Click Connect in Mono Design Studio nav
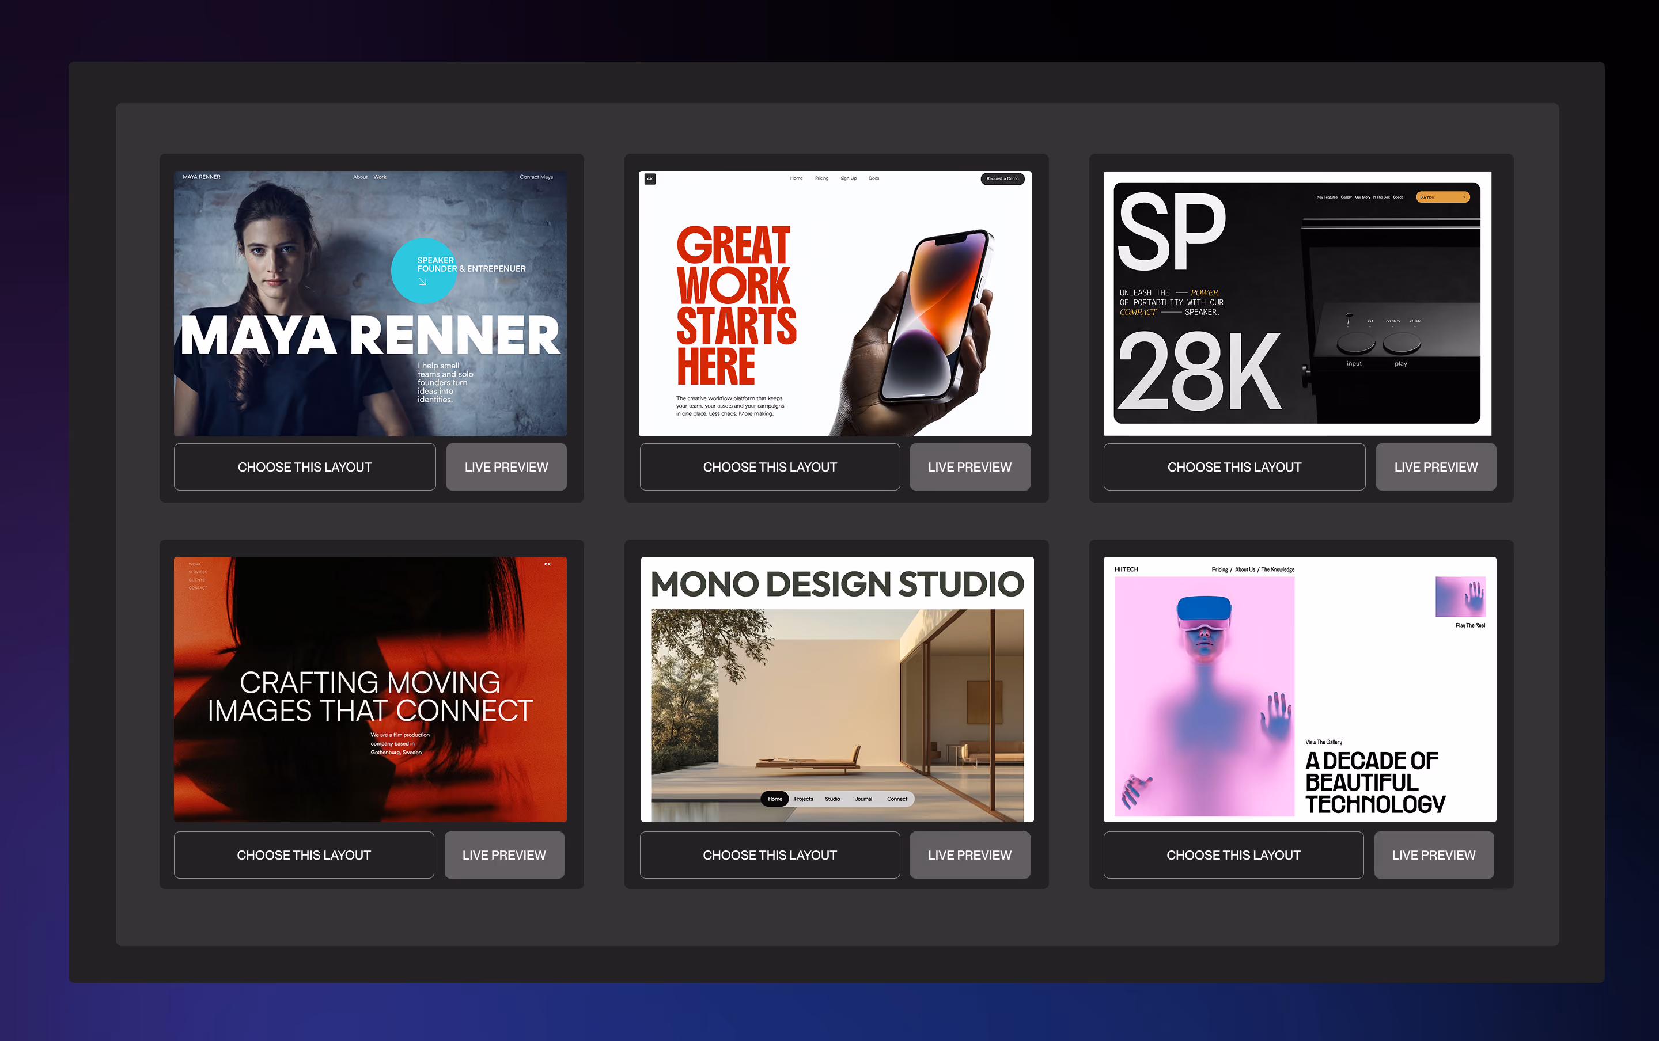Viewport: 1659px width, 1041px height. (x=897, y=799)
